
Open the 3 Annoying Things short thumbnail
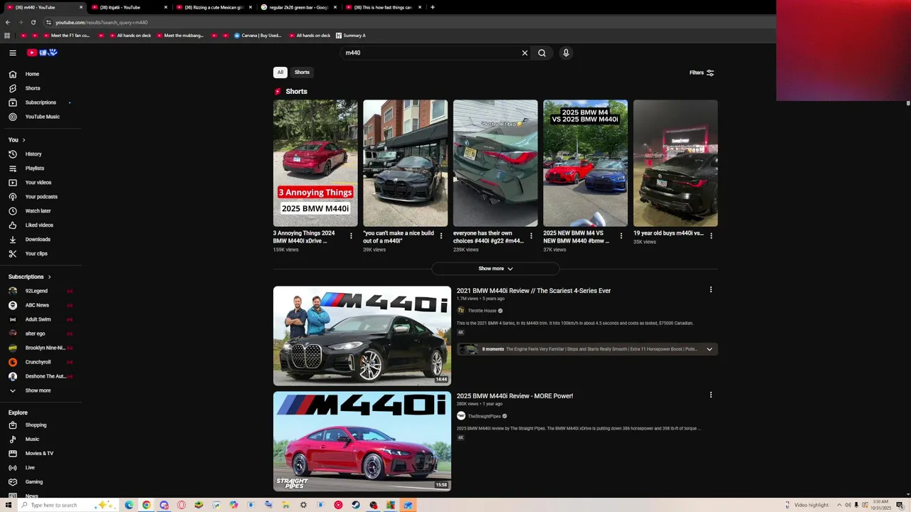[315, 163]
